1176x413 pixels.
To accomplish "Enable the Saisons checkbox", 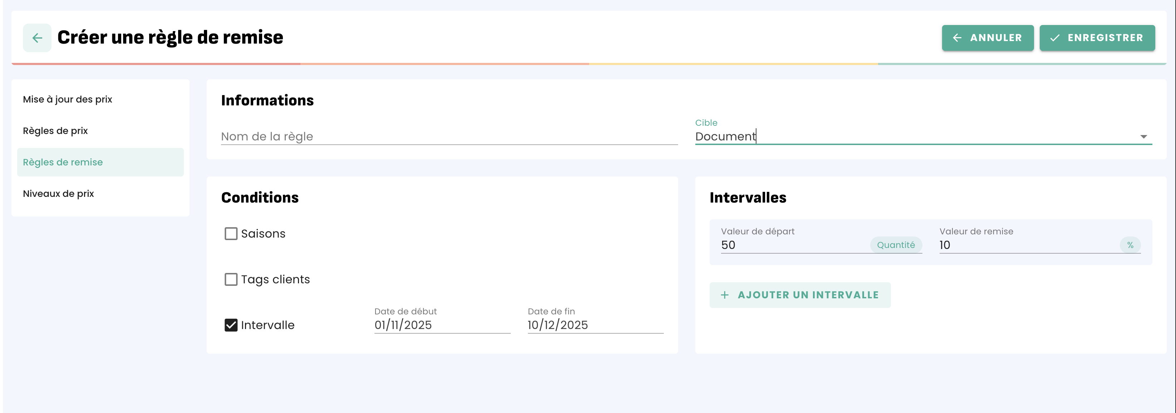I will tap(231, 233).
